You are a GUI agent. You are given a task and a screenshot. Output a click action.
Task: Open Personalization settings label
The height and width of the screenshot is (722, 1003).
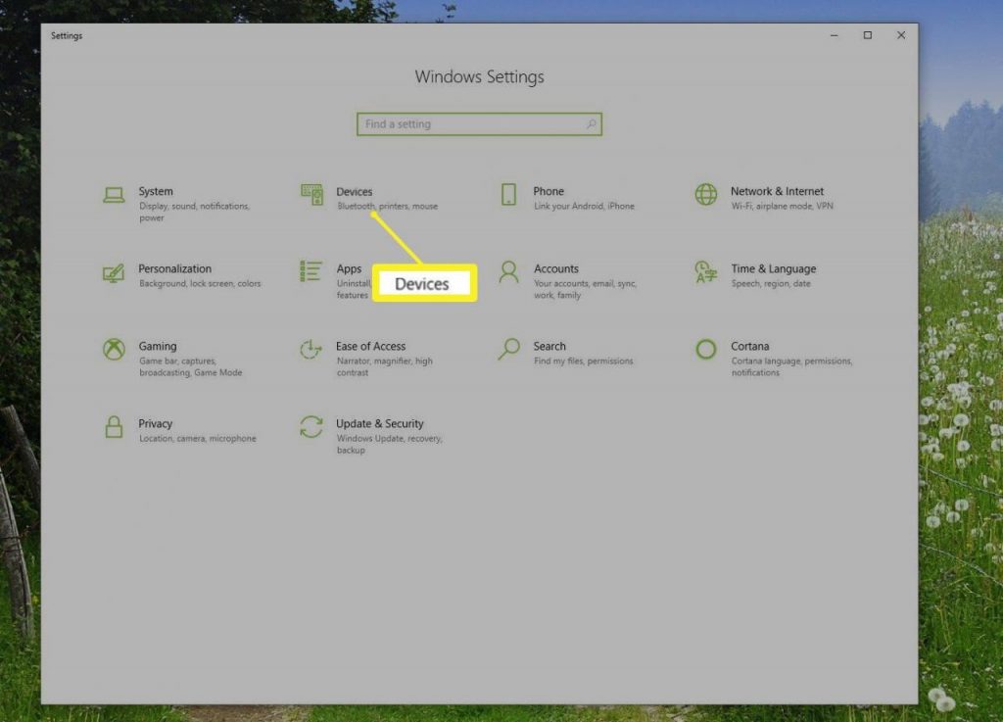174,268
